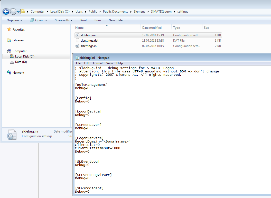Screen dimensions: 271x198
Task: Click the Burn toolbar button
Action: pyautogui.click(x=98, y=20)
